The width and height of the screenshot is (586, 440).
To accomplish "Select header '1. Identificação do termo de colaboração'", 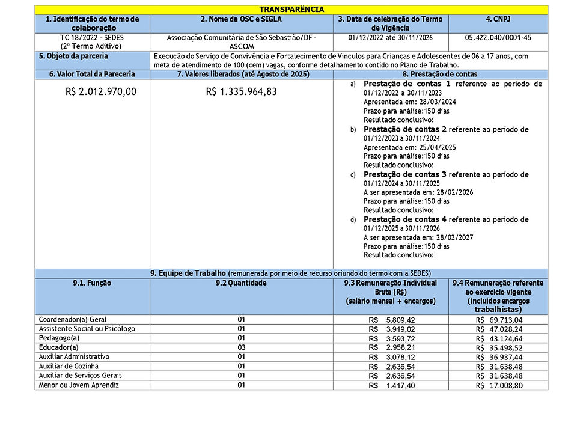I will (x=93, y=23).
